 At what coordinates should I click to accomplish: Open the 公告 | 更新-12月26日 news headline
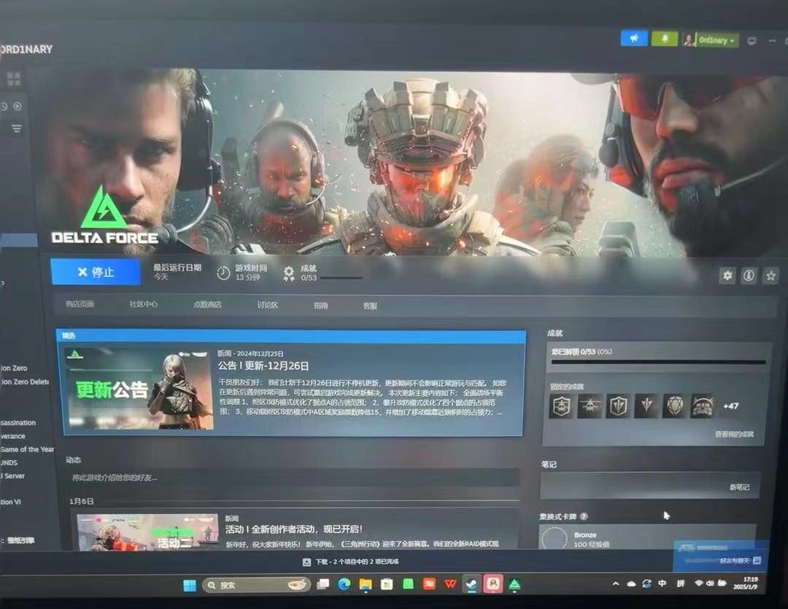click(263, 366)
